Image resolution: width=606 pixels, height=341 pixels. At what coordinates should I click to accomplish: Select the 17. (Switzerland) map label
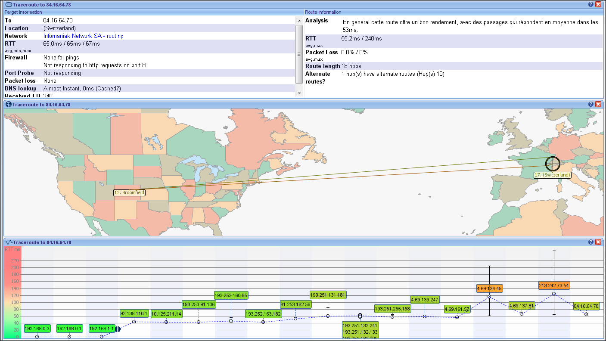tap(552, 175)
